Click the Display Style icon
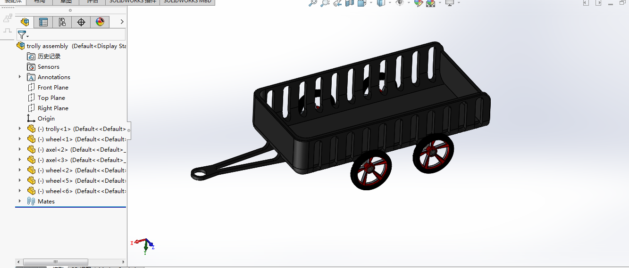 [381, 3]
